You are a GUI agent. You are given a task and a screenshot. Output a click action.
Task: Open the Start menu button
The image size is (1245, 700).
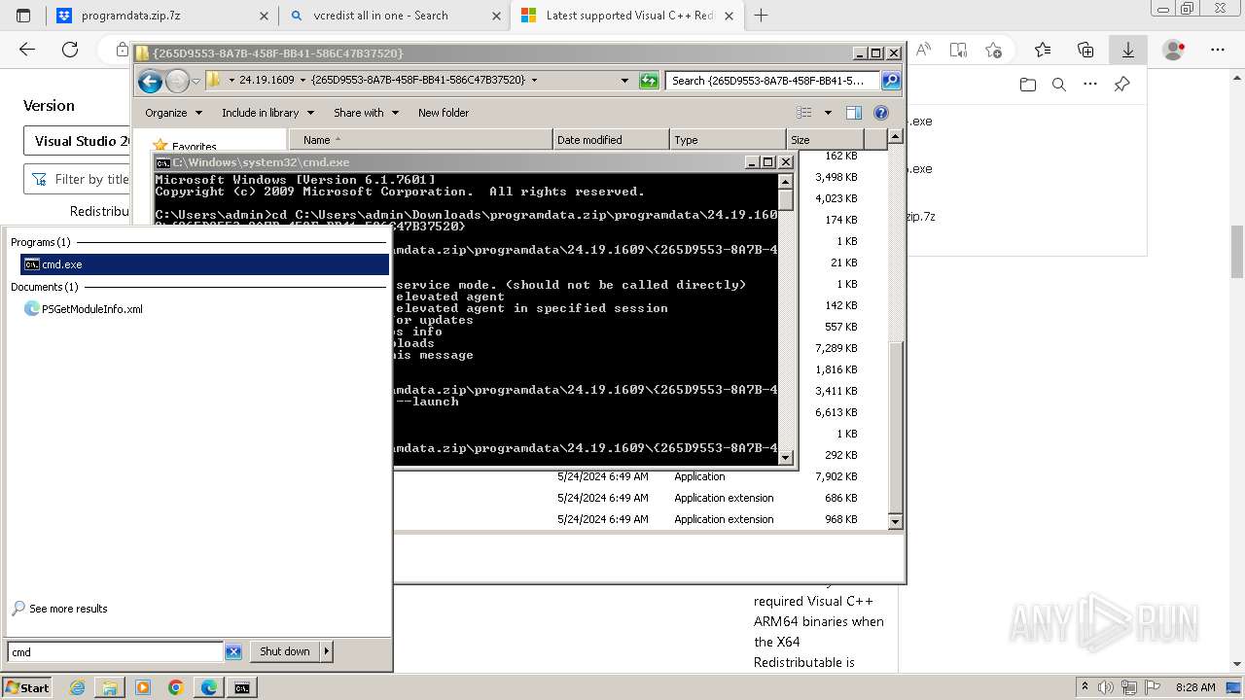tap(26, 687)
